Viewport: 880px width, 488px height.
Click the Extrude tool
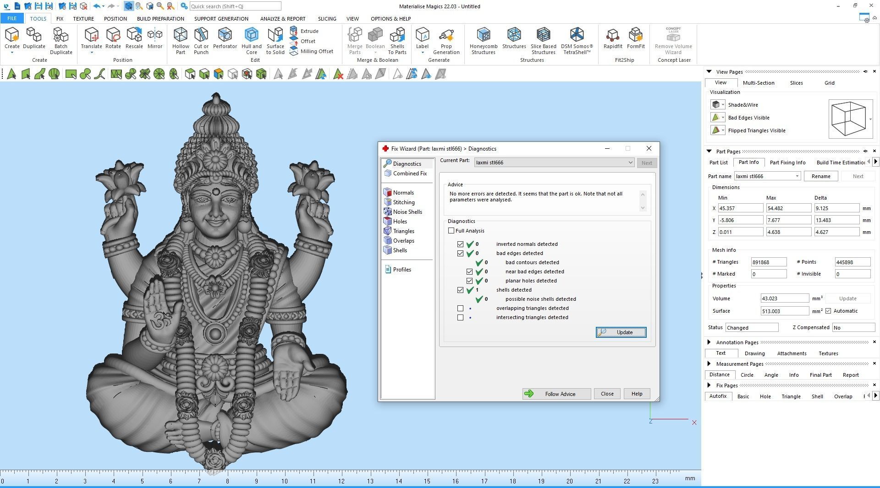pos(304,31)
